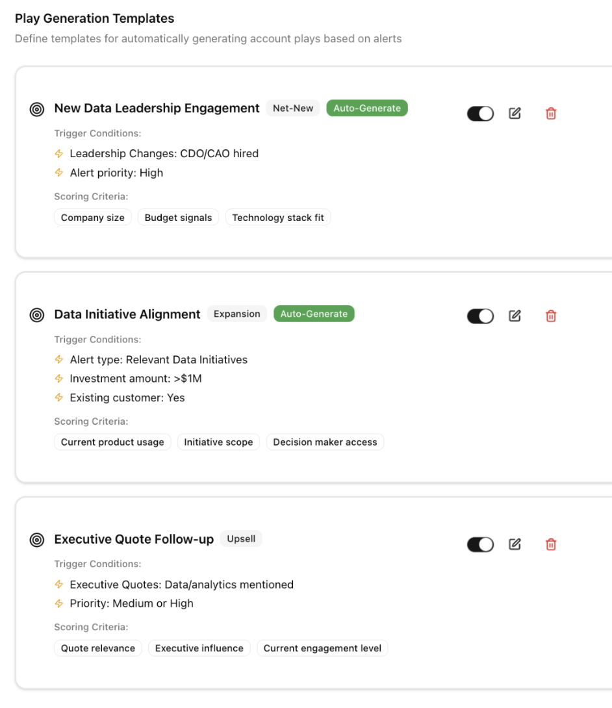The height and width of the screenshot is (708, 612).
Task: Click the Expansion label on Data Initiative Alignment
Action: (x=237, y=314)
